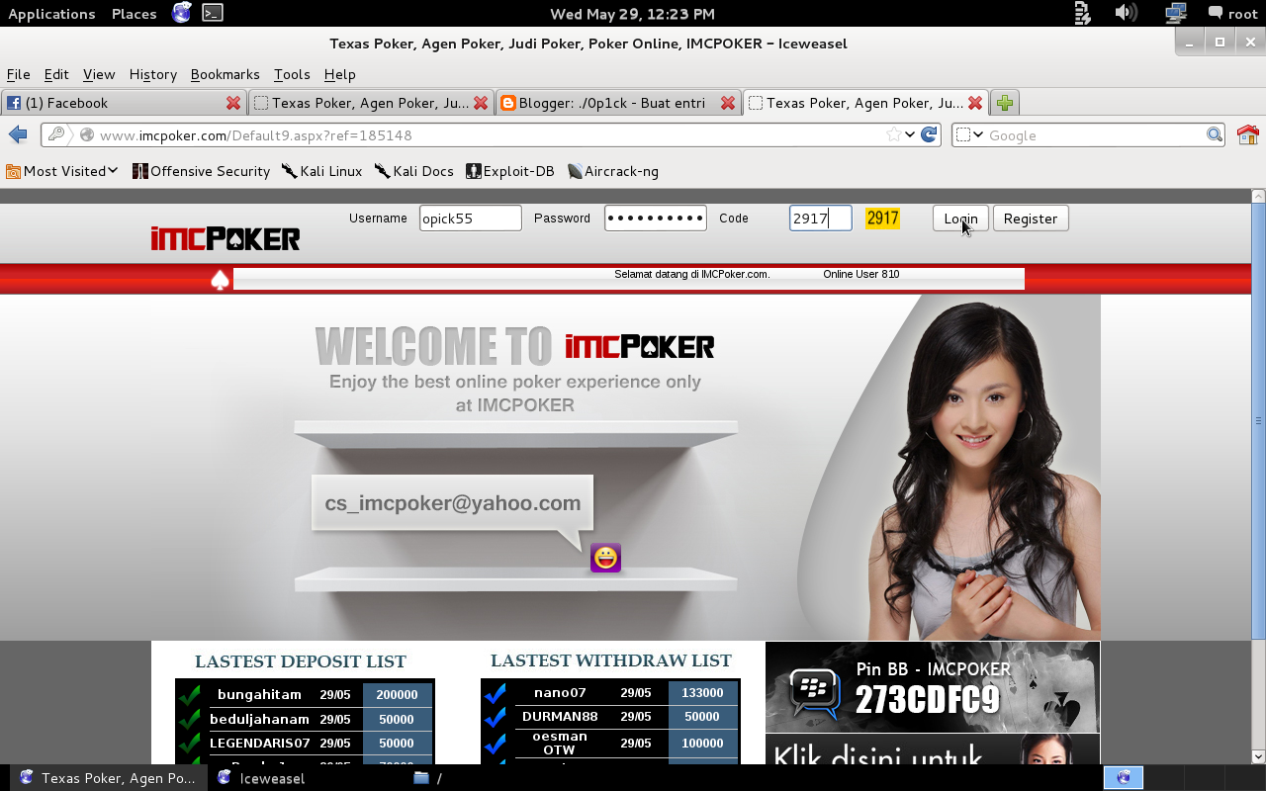Click the workspace switcher icon in bottom panel
Image resolution: width=1266 pixels, height=791 pixels.
tap(1123, 777)
